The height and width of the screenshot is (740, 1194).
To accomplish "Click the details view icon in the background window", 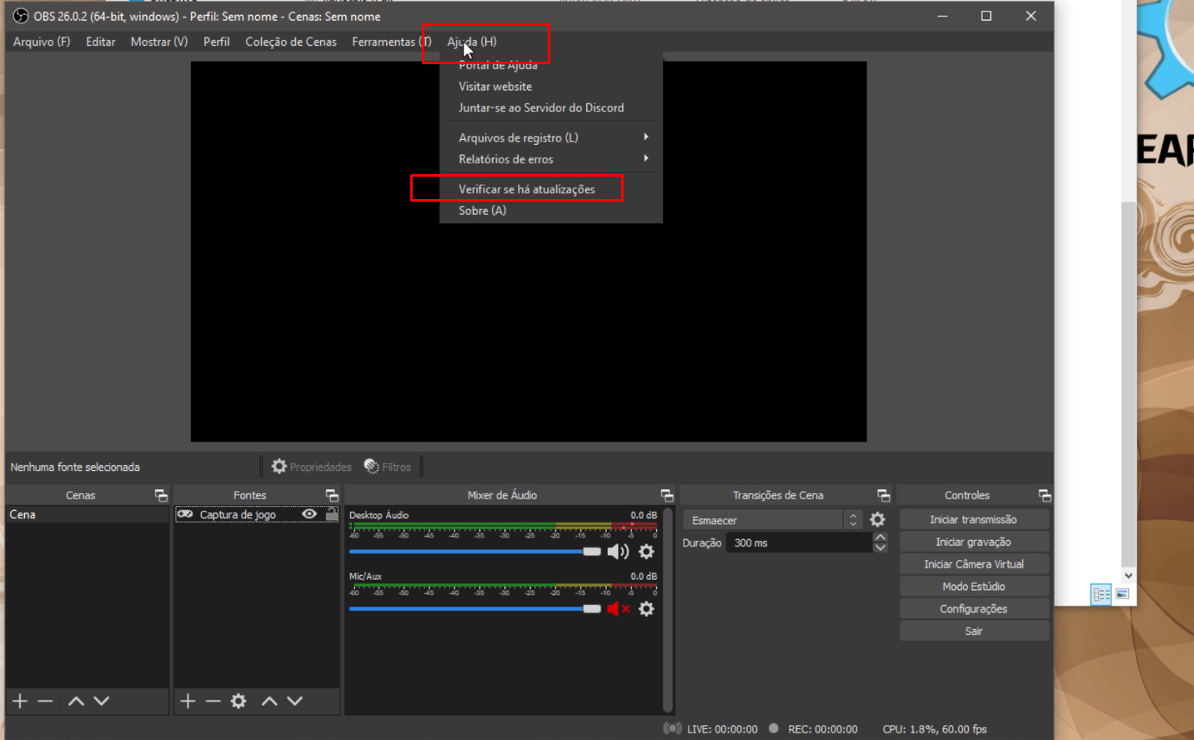I will point(1101,594).
